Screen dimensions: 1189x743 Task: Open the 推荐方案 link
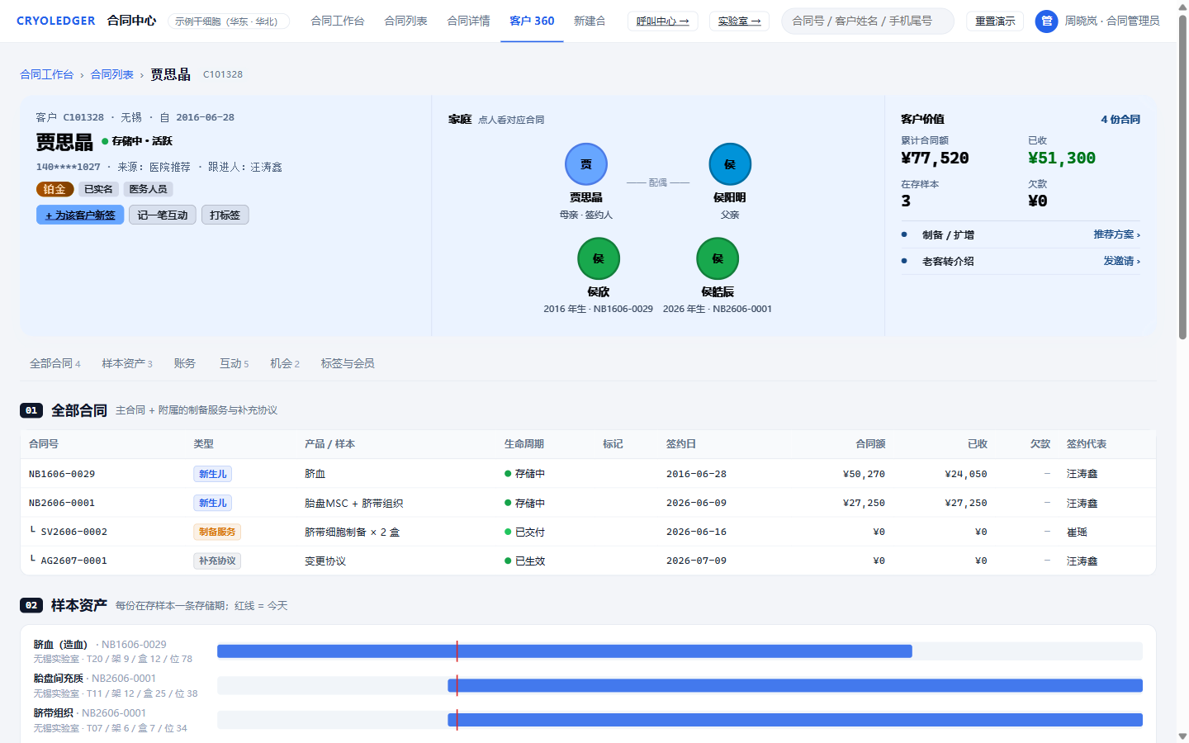coord(1117,234)
